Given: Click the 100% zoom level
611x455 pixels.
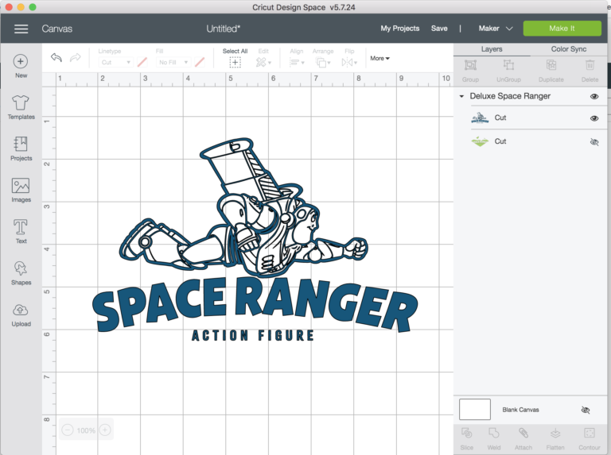Looking at the screenshot, I should click(x=86, y=430).
